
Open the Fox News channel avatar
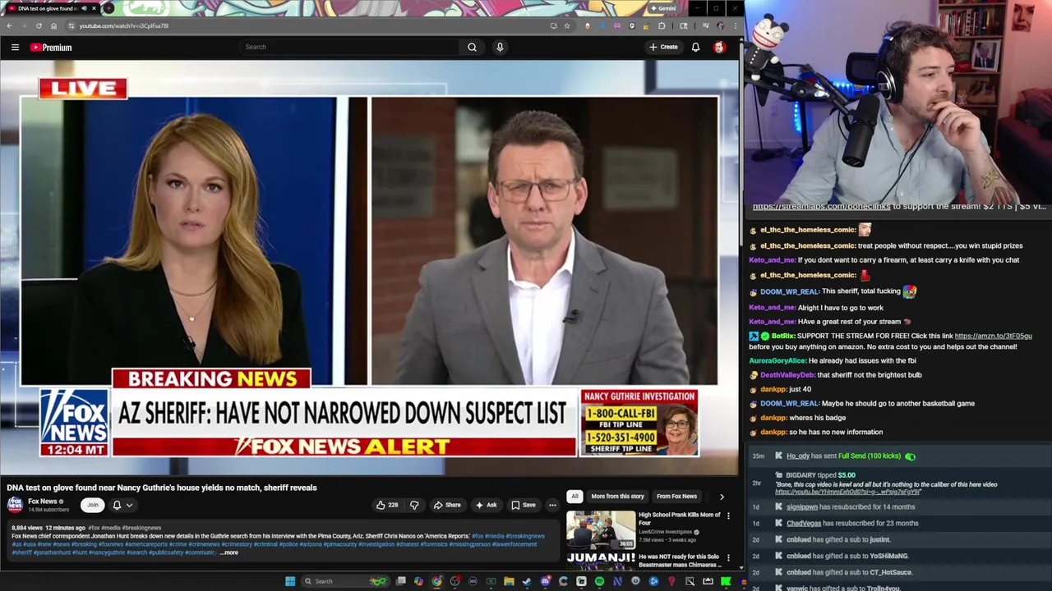(x=15, y=504)
